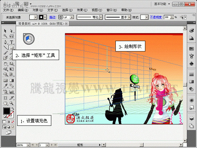Switch to Draw Inside mode
This screenshot has height=148, width=197.
click(x=13, y=127)
